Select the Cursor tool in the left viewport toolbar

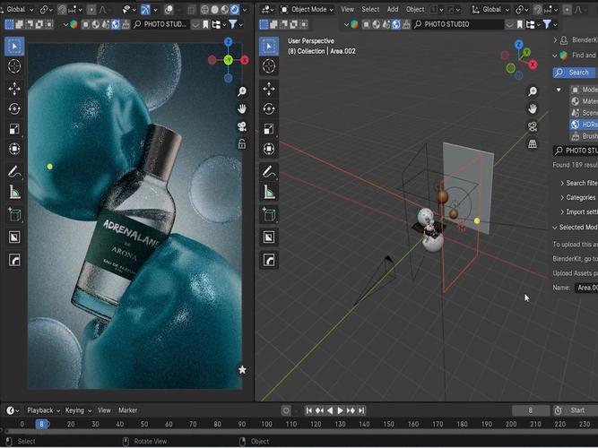(14, 66)
